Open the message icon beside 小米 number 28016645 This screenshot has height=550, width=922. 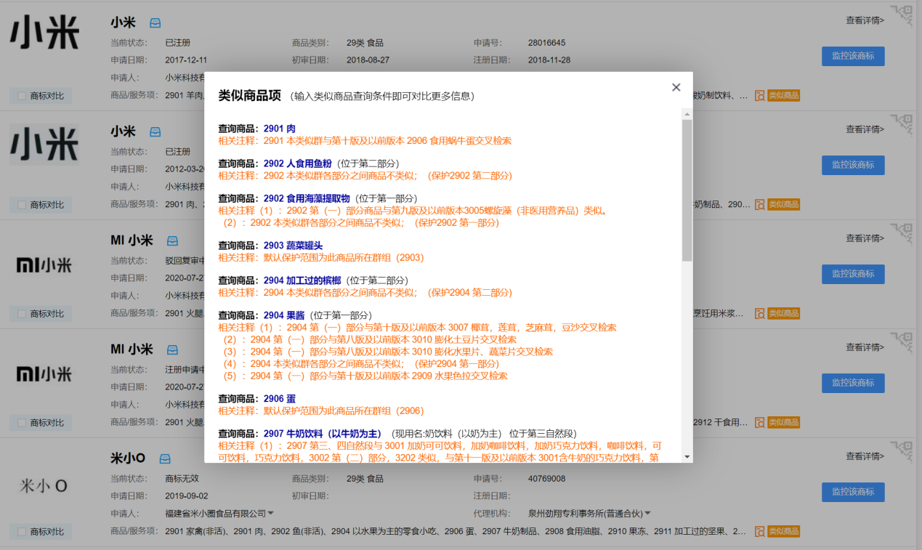pos(155,23)
